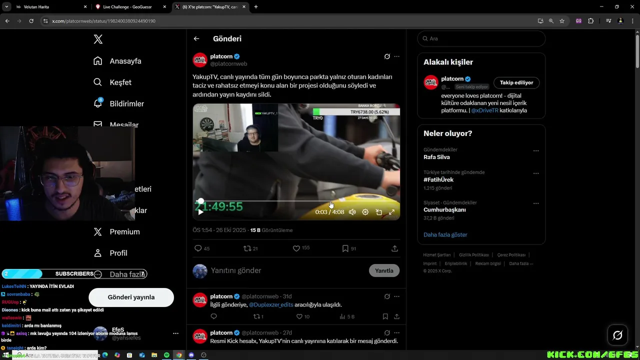Open Keşfet search page
This screenshot has width=640, height=360.
click(112, 82)
